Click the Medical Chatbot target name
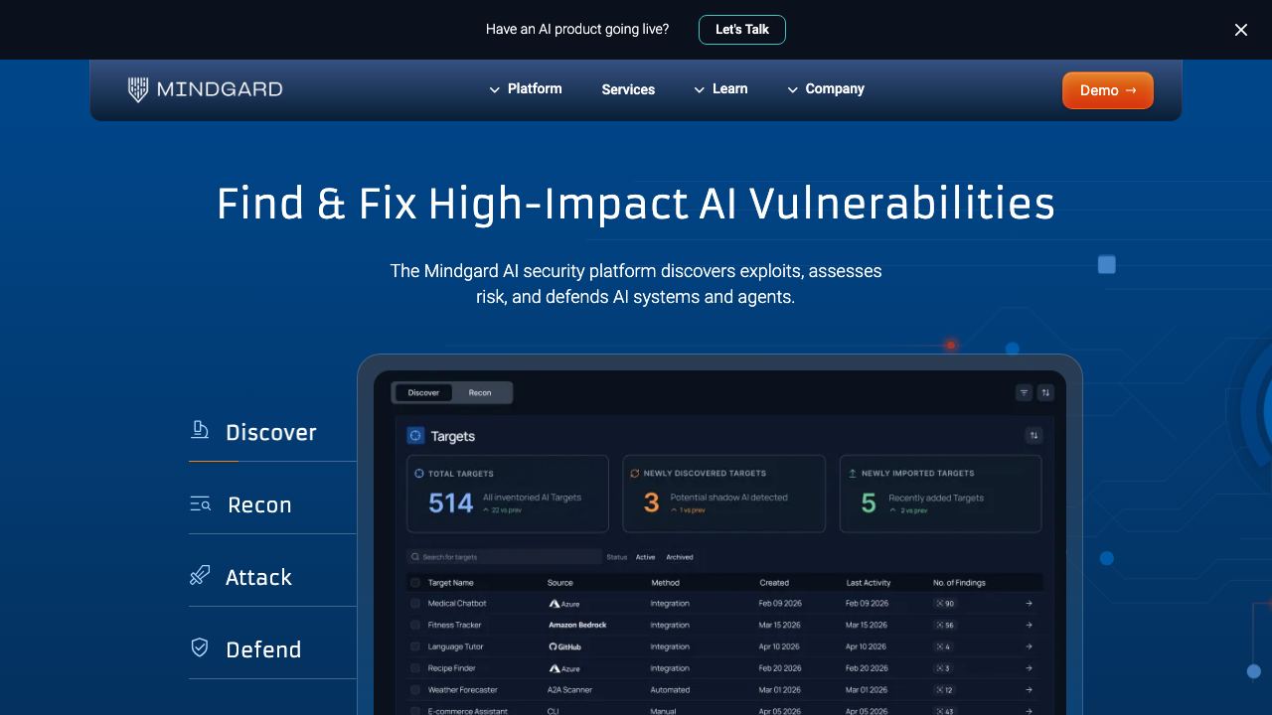 click(x=457, y=603)
